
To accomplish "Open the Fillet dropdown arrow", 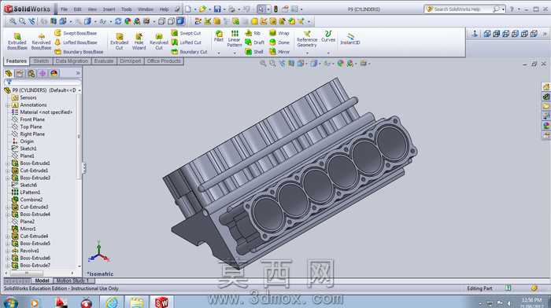I will pyautogui.click(x=219, y=53).
